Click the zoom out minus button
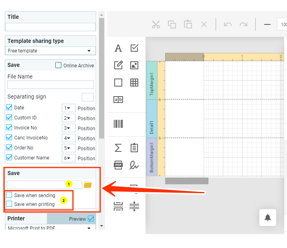The width and height of the screenshot is (287, 248). tap(267, 24)
